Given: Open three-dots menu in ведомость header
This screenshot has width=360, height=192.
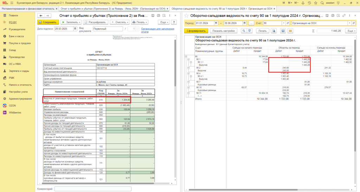Looking at the screenshot, I should [349, 15].
